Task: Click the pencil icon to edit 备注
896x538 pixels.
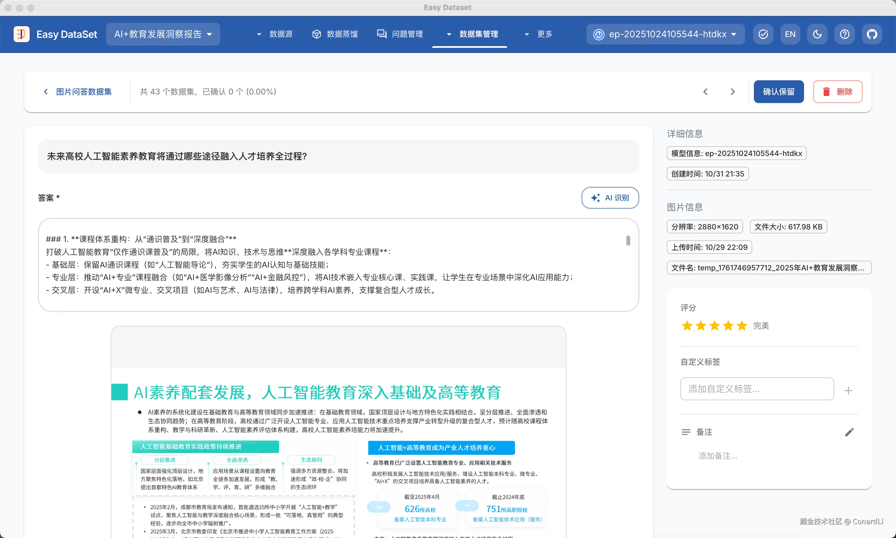Action: 849,432
